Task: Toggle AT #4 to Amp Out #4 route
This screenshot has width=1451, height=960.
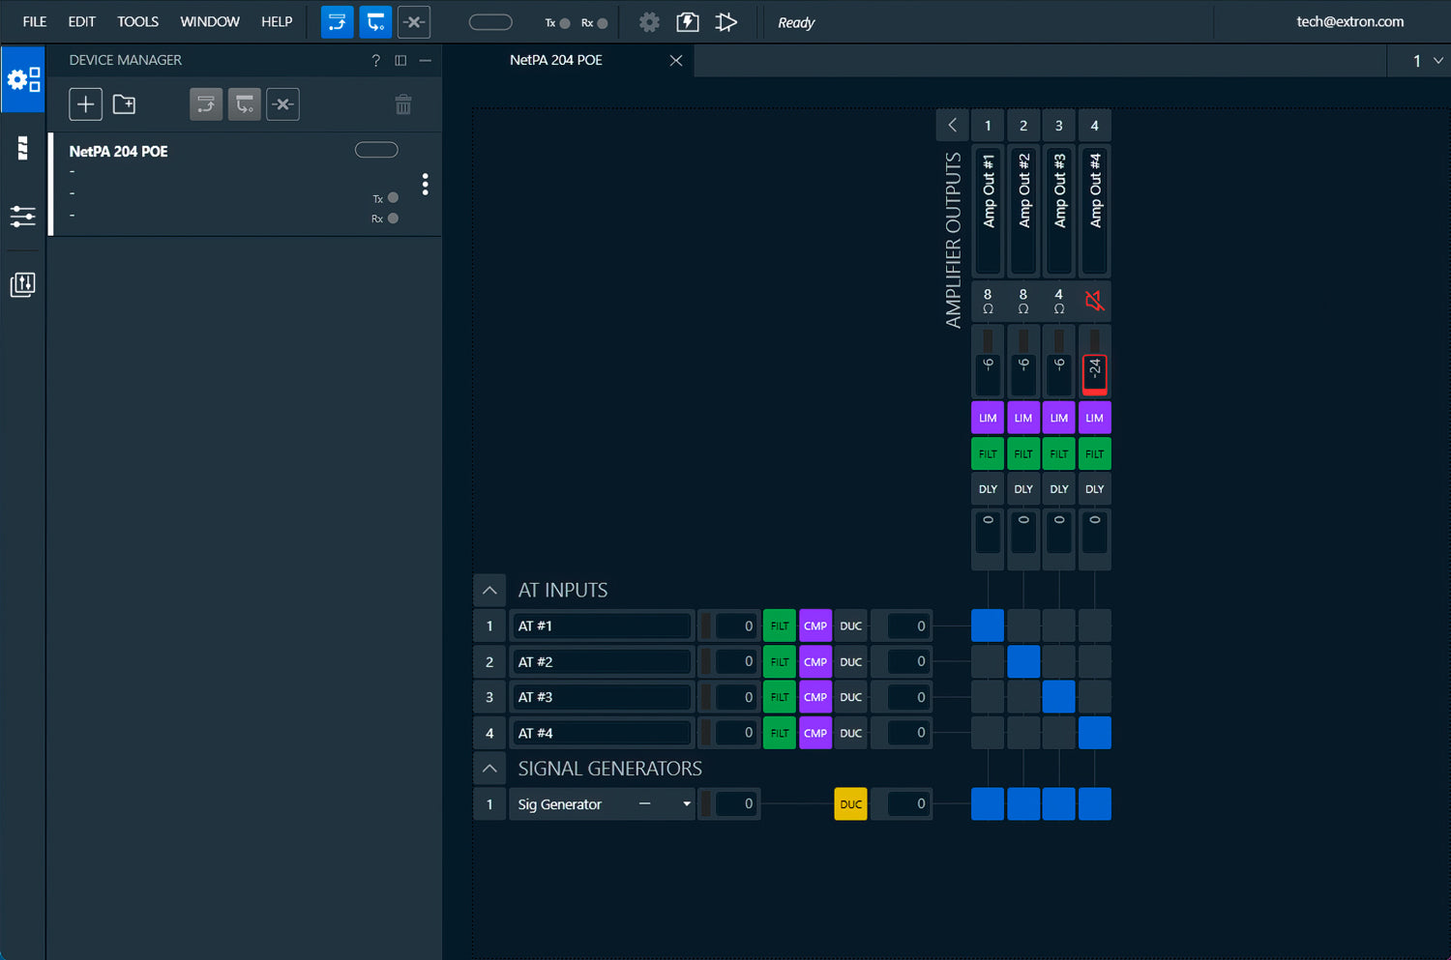Action: coord(1095,733)
